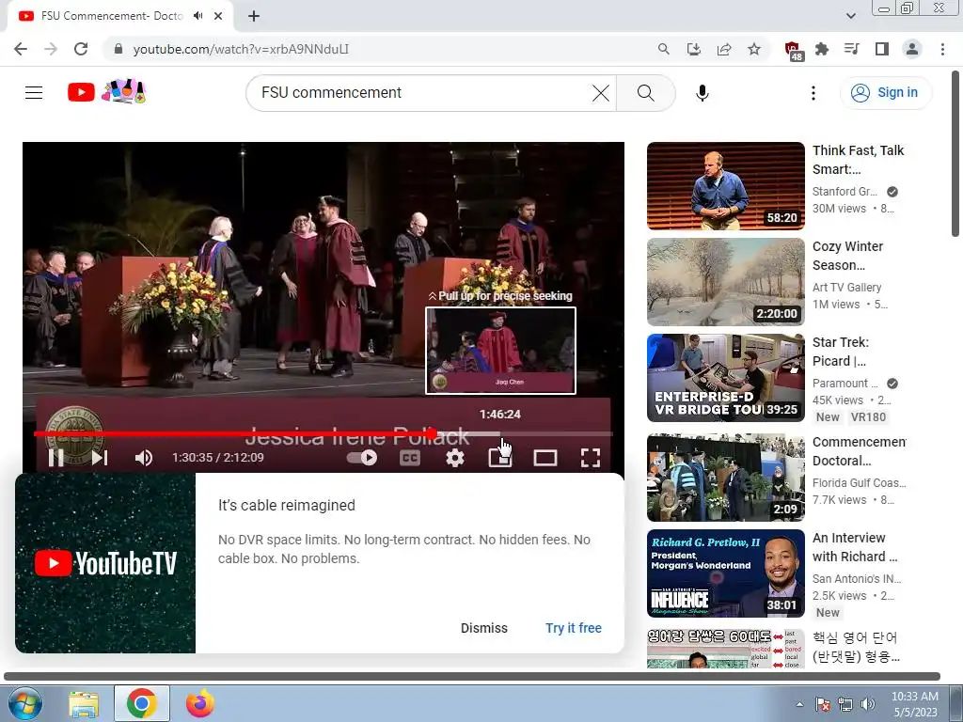The height and width of the screenshot is (722, 963).
Task: Open Chrome extensions puzzle icon
Action: 822,49
